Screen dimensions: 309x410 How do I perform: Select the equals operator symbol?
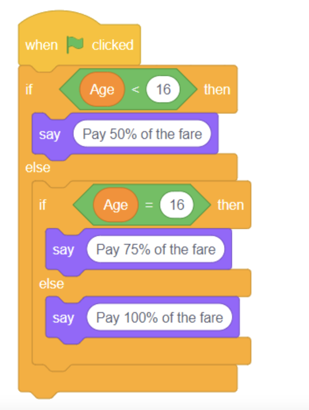pos(149,205)
